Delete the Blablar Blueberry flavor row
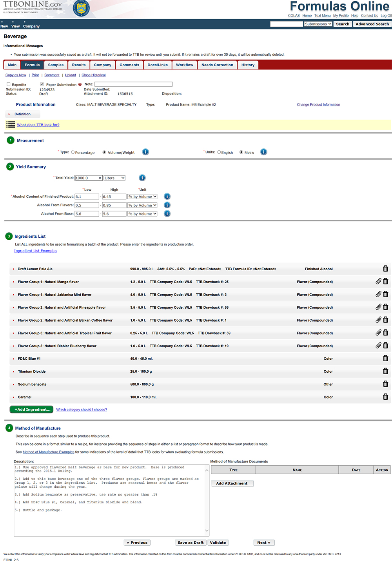Image resolution: width=392 pixels, height=561 pixels. click(385, 346)
